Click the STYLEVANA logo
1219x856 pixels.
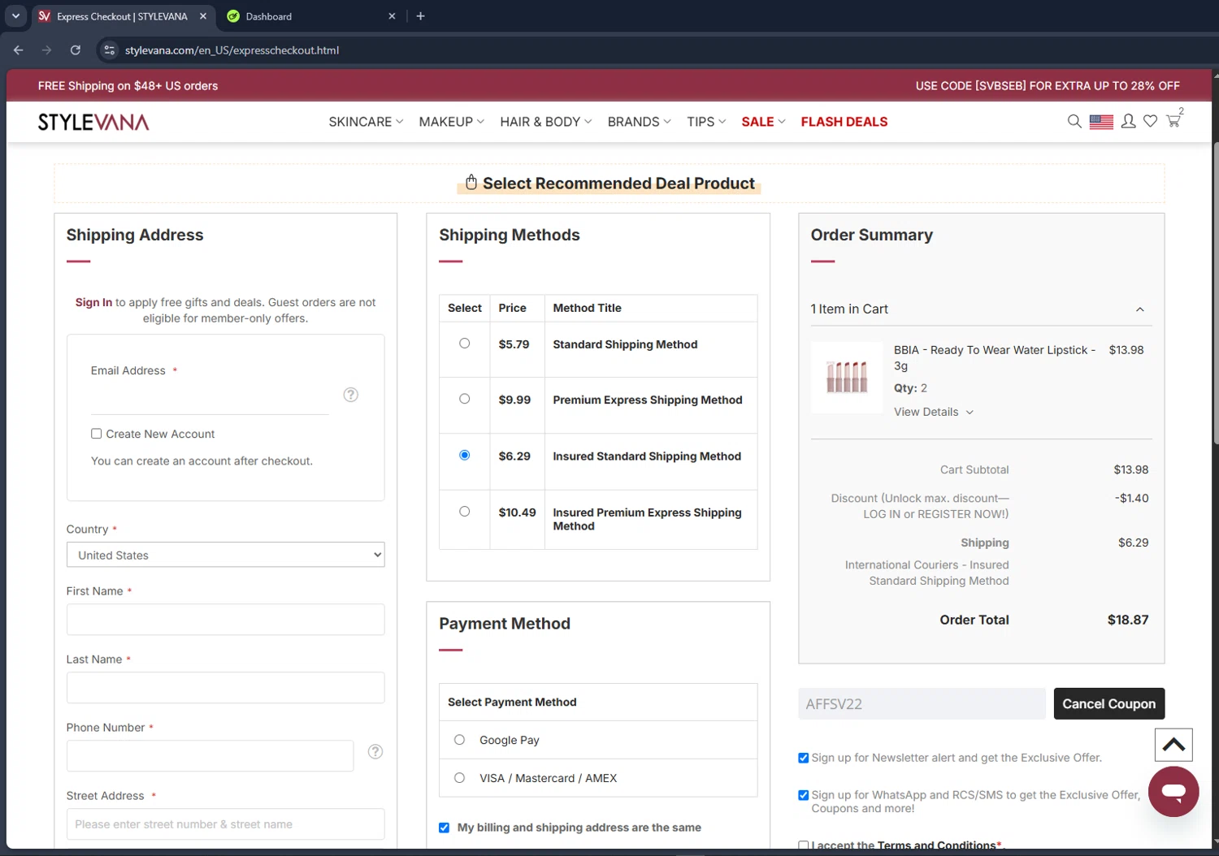[x=93, y=122]
